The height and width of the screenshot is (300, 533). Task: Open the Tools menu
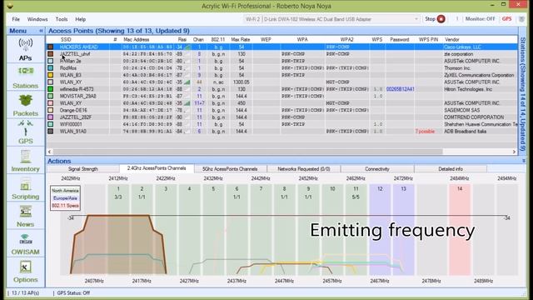(x=62, y=19)
